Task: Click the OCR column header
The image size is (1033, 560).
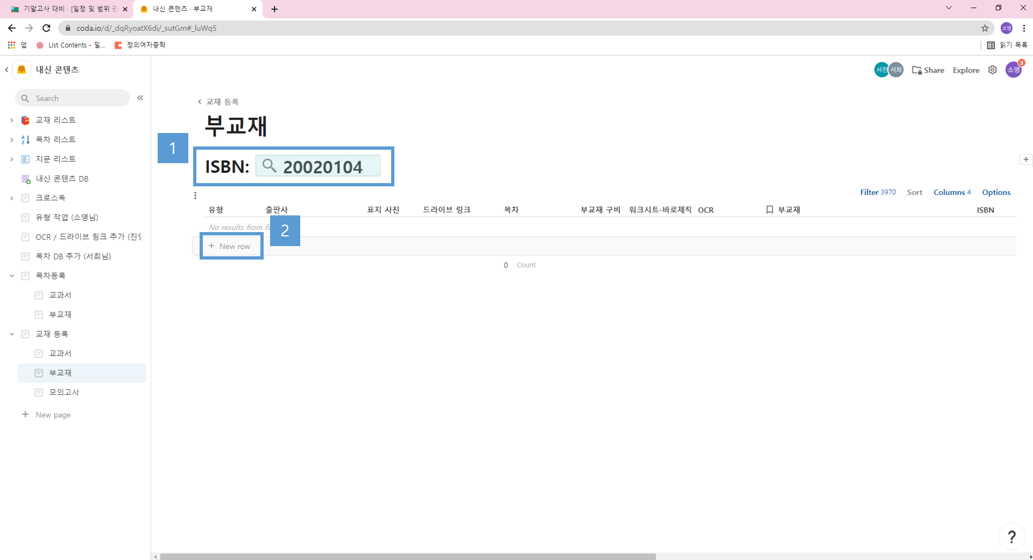Action: pyautogui.click(x=706, y=210)
